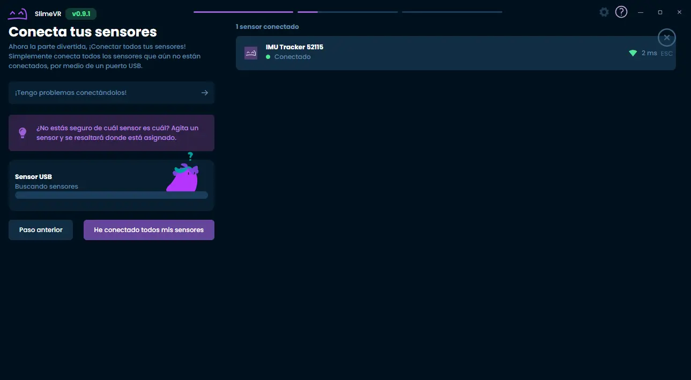Click the arrow on connection problems row
This screenshot has height=380, width=691.
(204, 93)
